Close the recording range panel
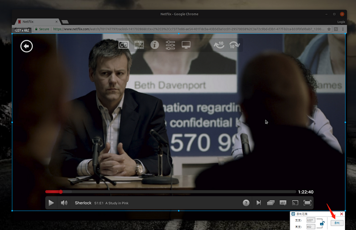356x230 pixels. 341,214
